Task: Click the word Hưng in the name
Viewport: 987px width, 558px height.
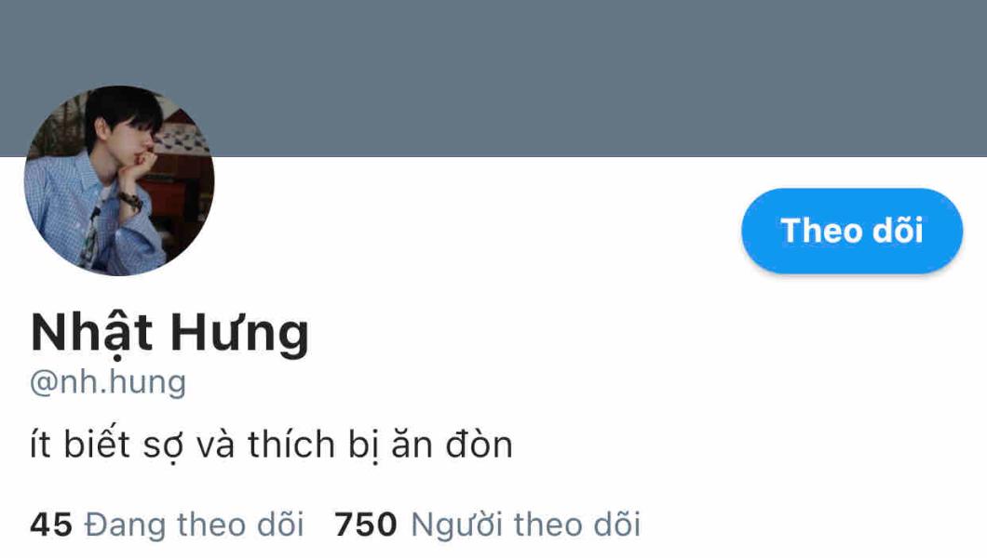Action: click(x=240, y=333)
